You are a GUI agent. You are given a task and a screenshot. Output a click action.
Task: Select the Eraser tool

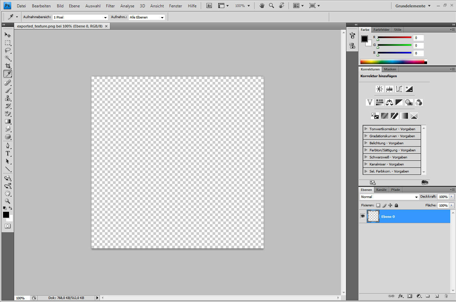pos(7,113)
